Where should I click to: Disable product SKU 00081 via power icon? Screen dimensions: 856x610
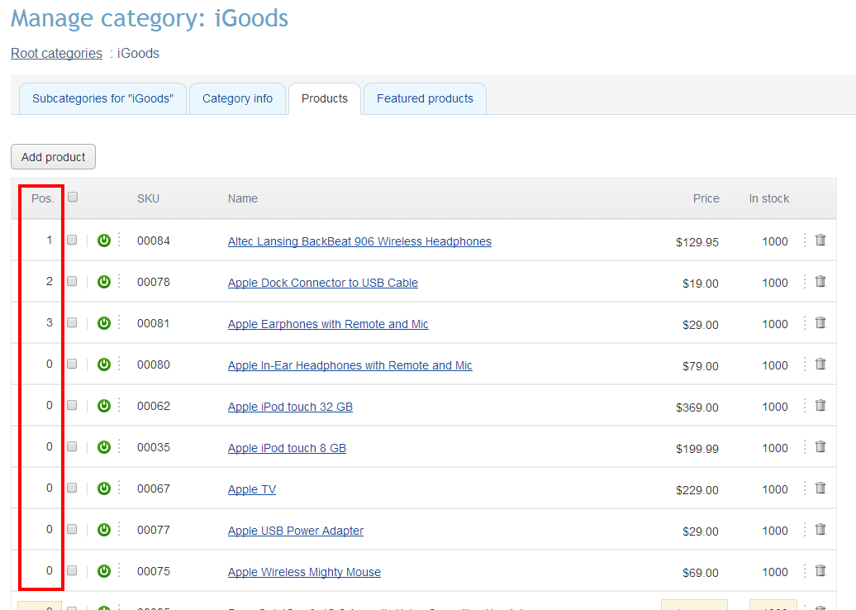click(x=104, y=323)
